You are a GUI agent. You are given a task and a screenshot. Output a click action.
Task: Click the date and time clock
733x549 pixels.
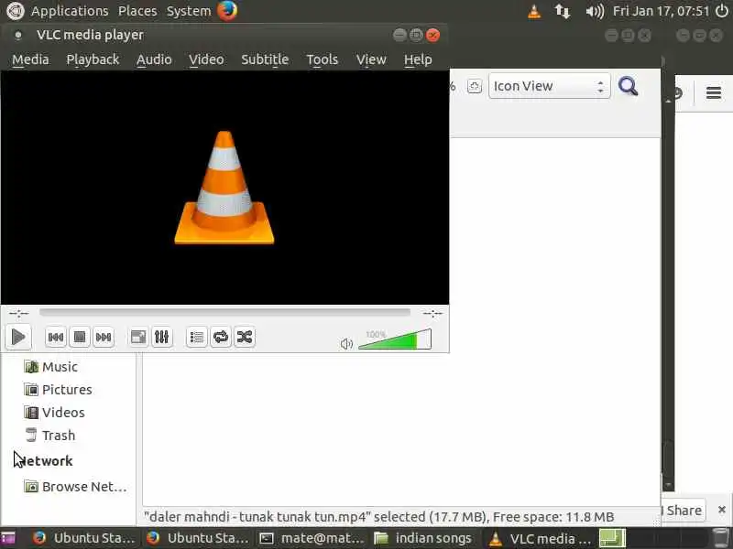[x=661, y=11]
